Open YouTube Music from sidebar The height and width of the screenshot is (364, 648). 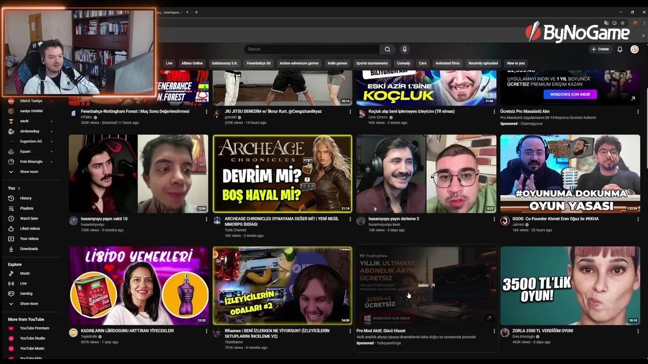tap(32, 348)
